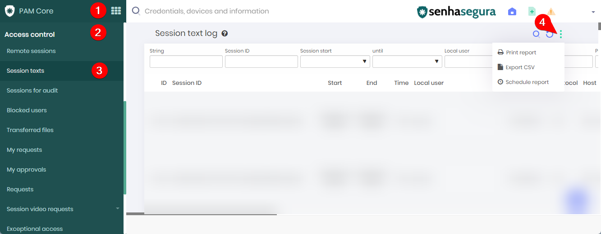Open the modules grid icon
601x234 pixels.
coord(116,11)
